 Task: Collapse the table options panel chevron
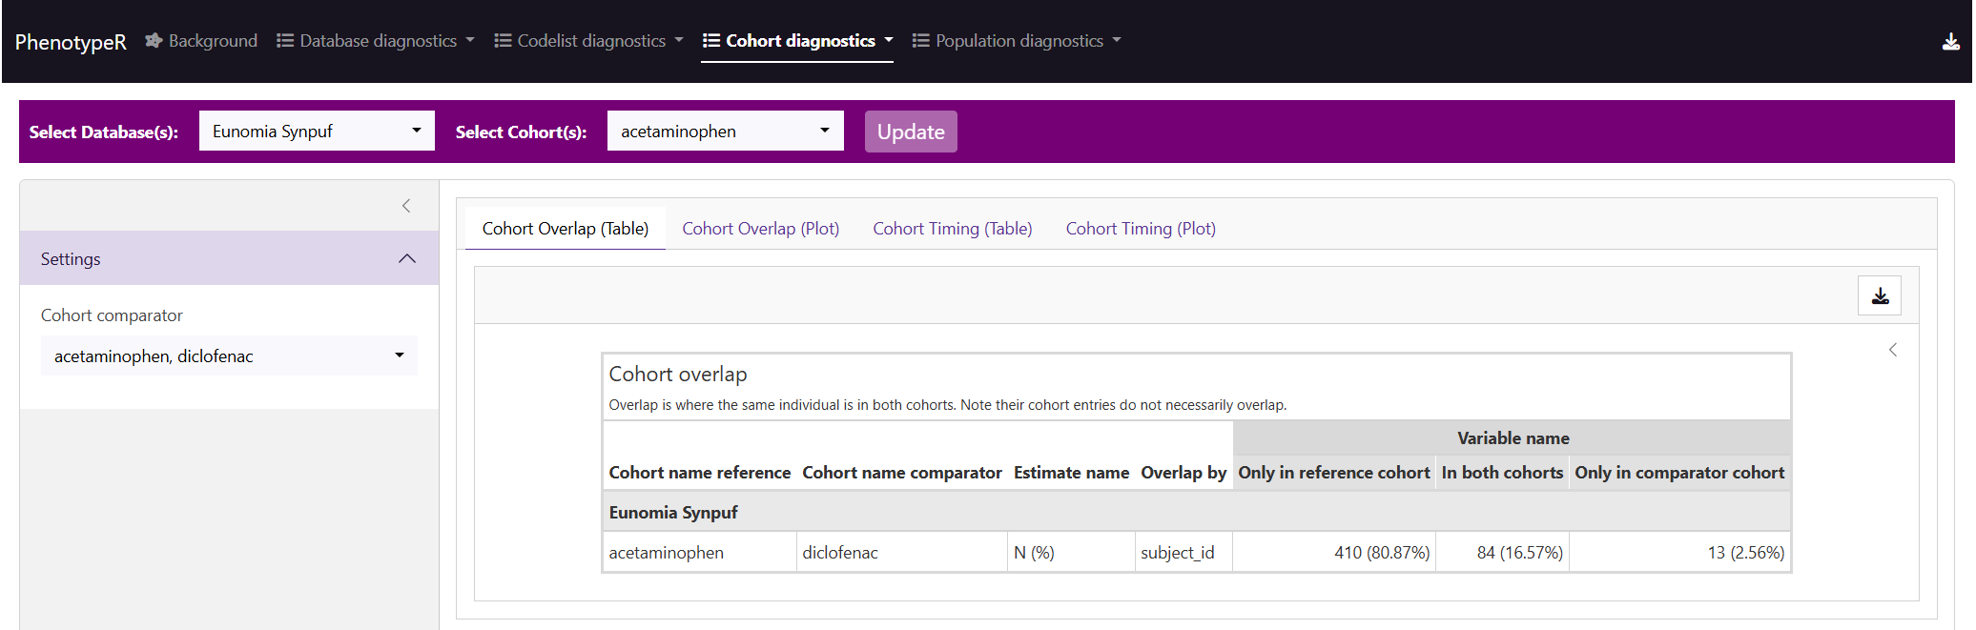[x=1892, y=350]
